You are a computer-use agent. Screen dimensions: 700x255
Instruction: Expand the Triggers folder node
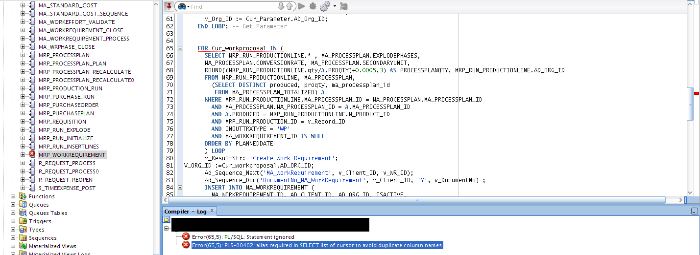[x=14, y=221]
